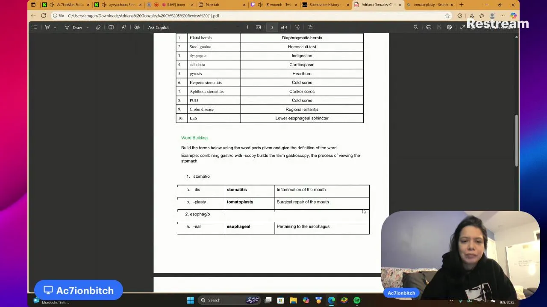Click the 'Word Building' heading

194,138
